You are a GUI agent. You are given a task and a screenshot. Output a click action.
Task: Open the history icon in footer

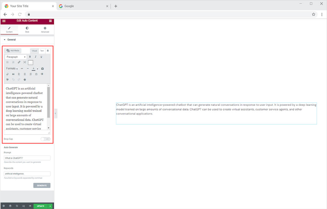(17, 206)
